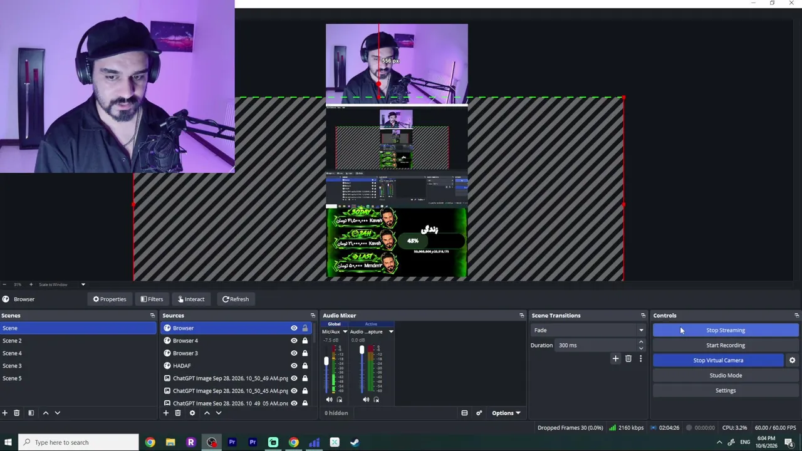Add a new scene with the plus icon
Viewport: 802px width, 451px height.
[x=5, y=413]
